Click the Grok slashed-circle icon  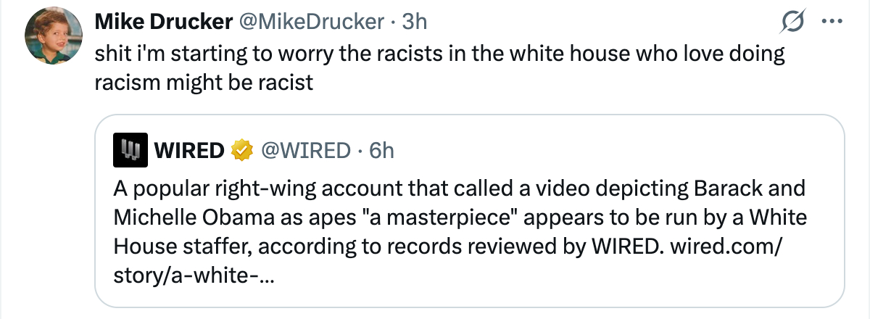[787, 23]
